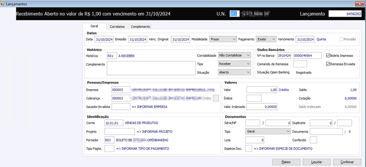Click the Conta field 10.01.01
Screen dimensions: 366x167
[113, 123]
